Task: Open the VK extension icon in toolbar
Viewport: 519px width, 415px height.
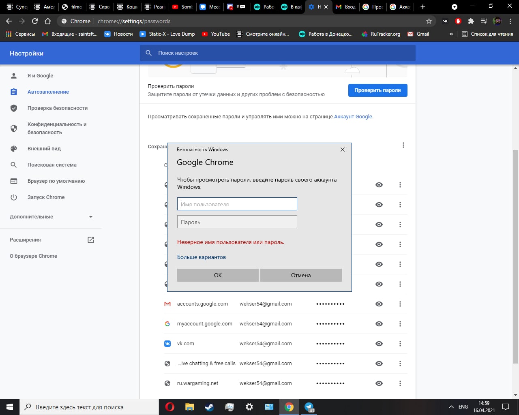Action: click(445, 21)
